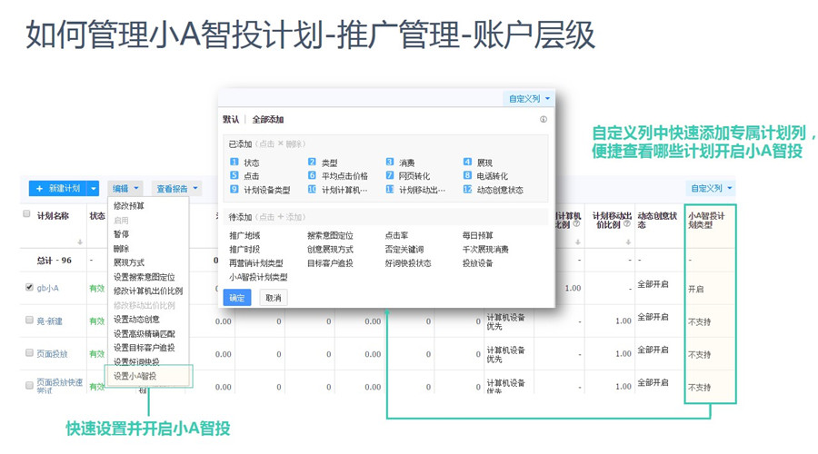Choose 修改预算 from the 编辑 menu
Screen dimensions: 818x454
[x=129, y=206]
